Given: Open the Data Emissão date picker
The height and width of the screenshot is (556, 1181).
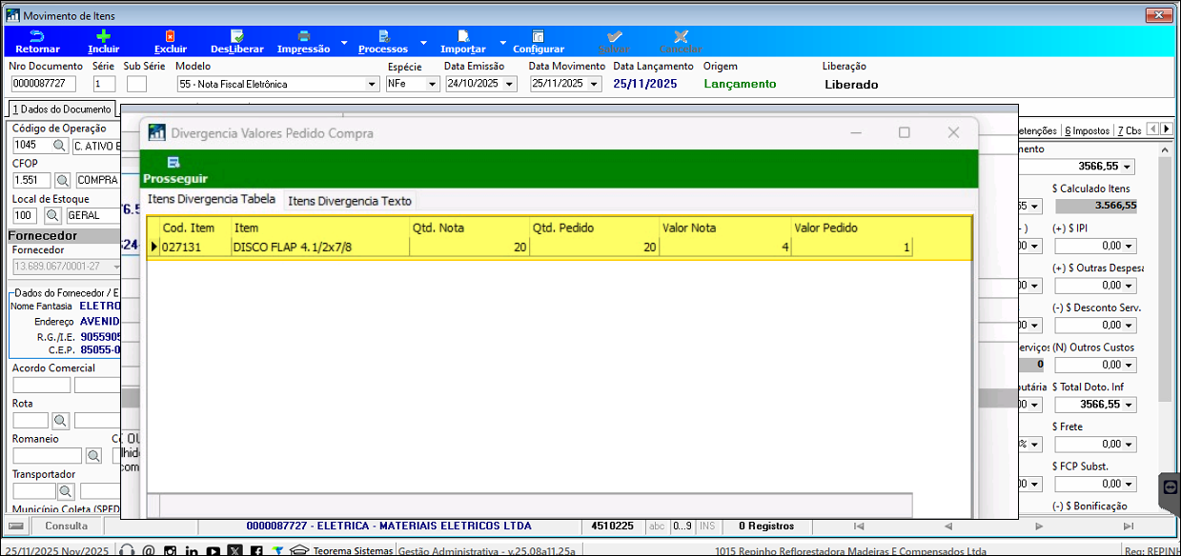Looking at the screenshot, I should point(509,84).
